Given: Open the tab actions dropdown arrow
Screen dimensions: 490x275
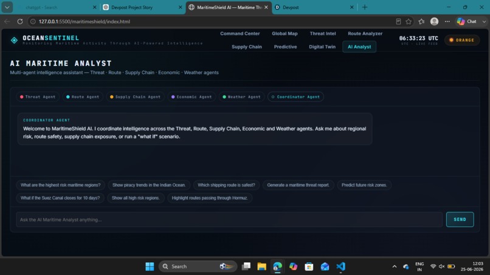Looking at the screenshot, I should click(x=7, y=7).
